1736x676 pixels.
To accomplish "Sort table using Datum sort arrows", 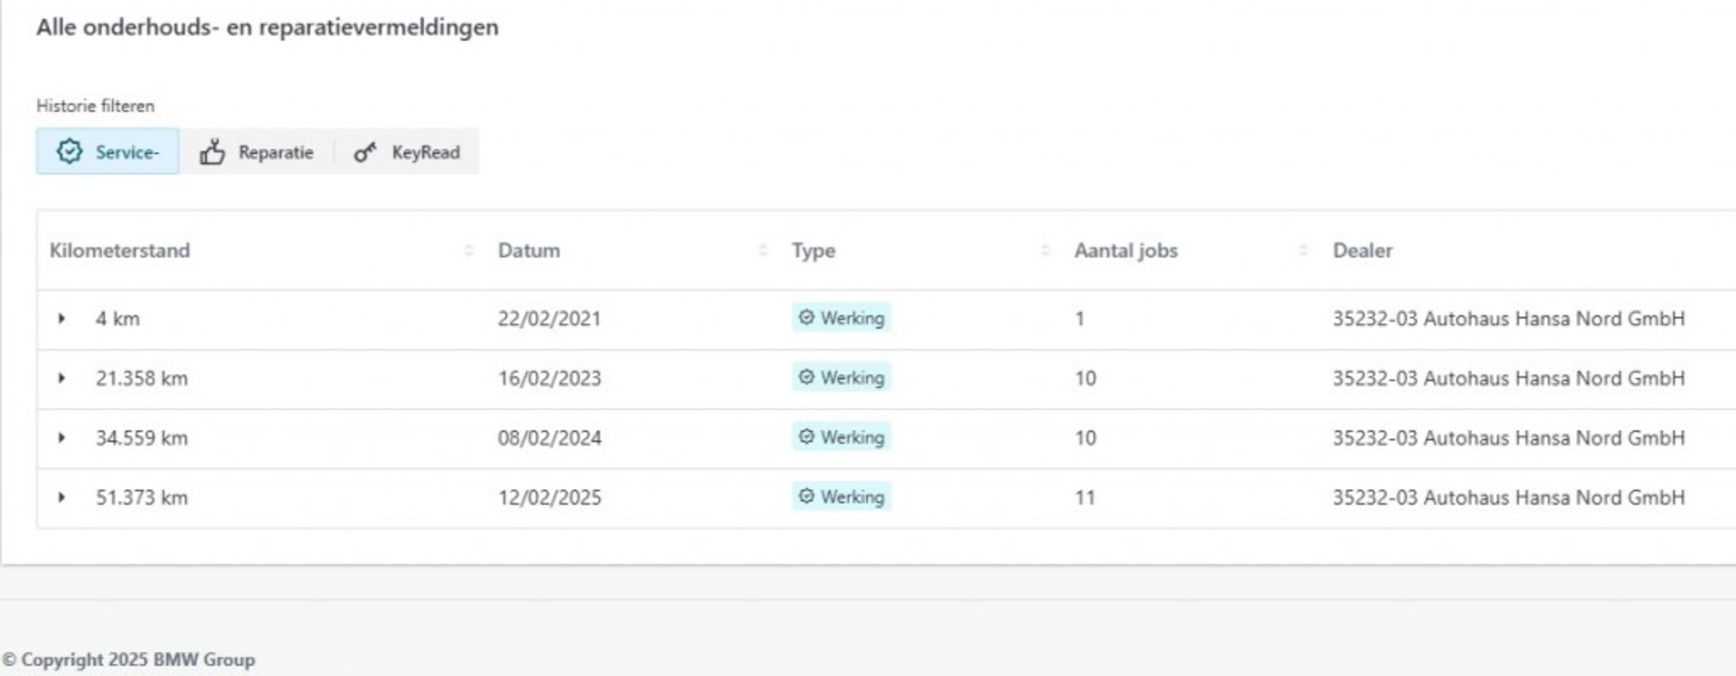I will click(762, 251).
